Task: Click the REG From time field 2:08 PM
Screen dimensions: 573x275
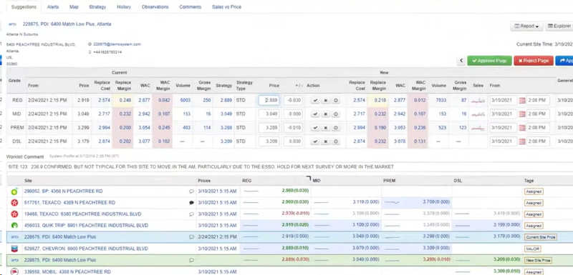Action: point(538,100)
